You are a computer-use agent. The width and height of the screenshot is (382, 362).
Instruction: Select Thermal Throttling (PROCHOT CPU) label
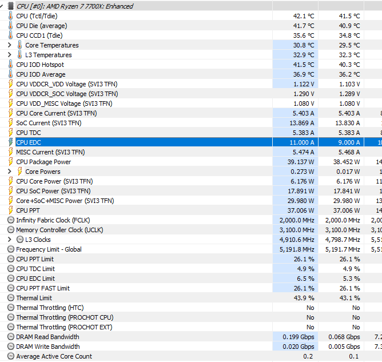pos(65,317)
